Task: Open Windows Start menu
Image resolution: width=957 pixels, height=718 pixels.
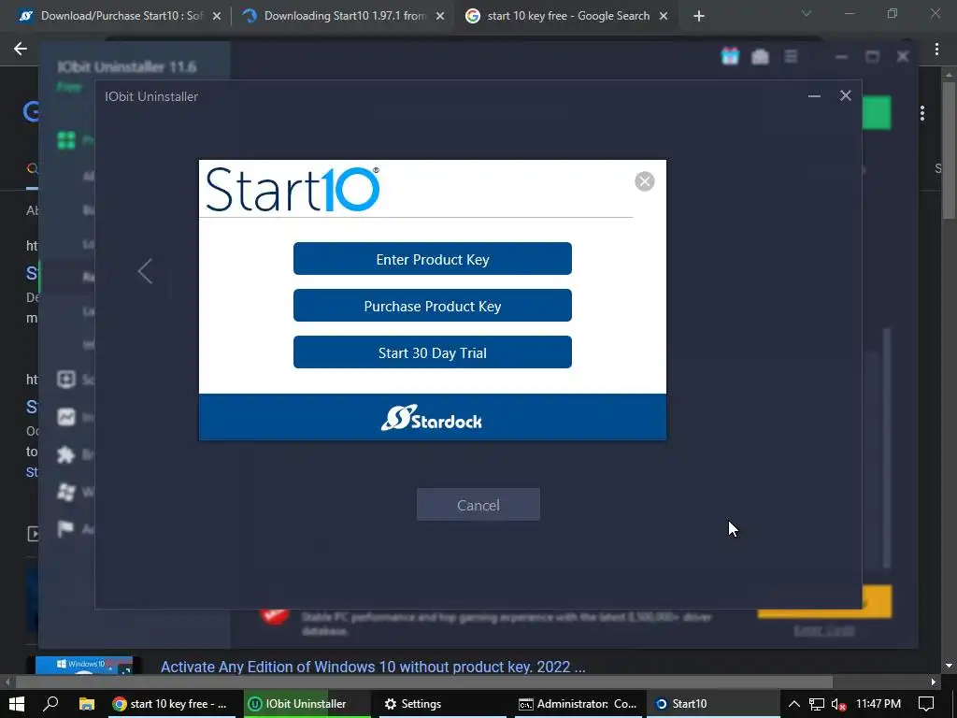Action: (17, 704)
